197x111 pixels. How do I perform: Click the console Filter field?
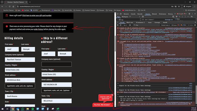tap(147, 25)
